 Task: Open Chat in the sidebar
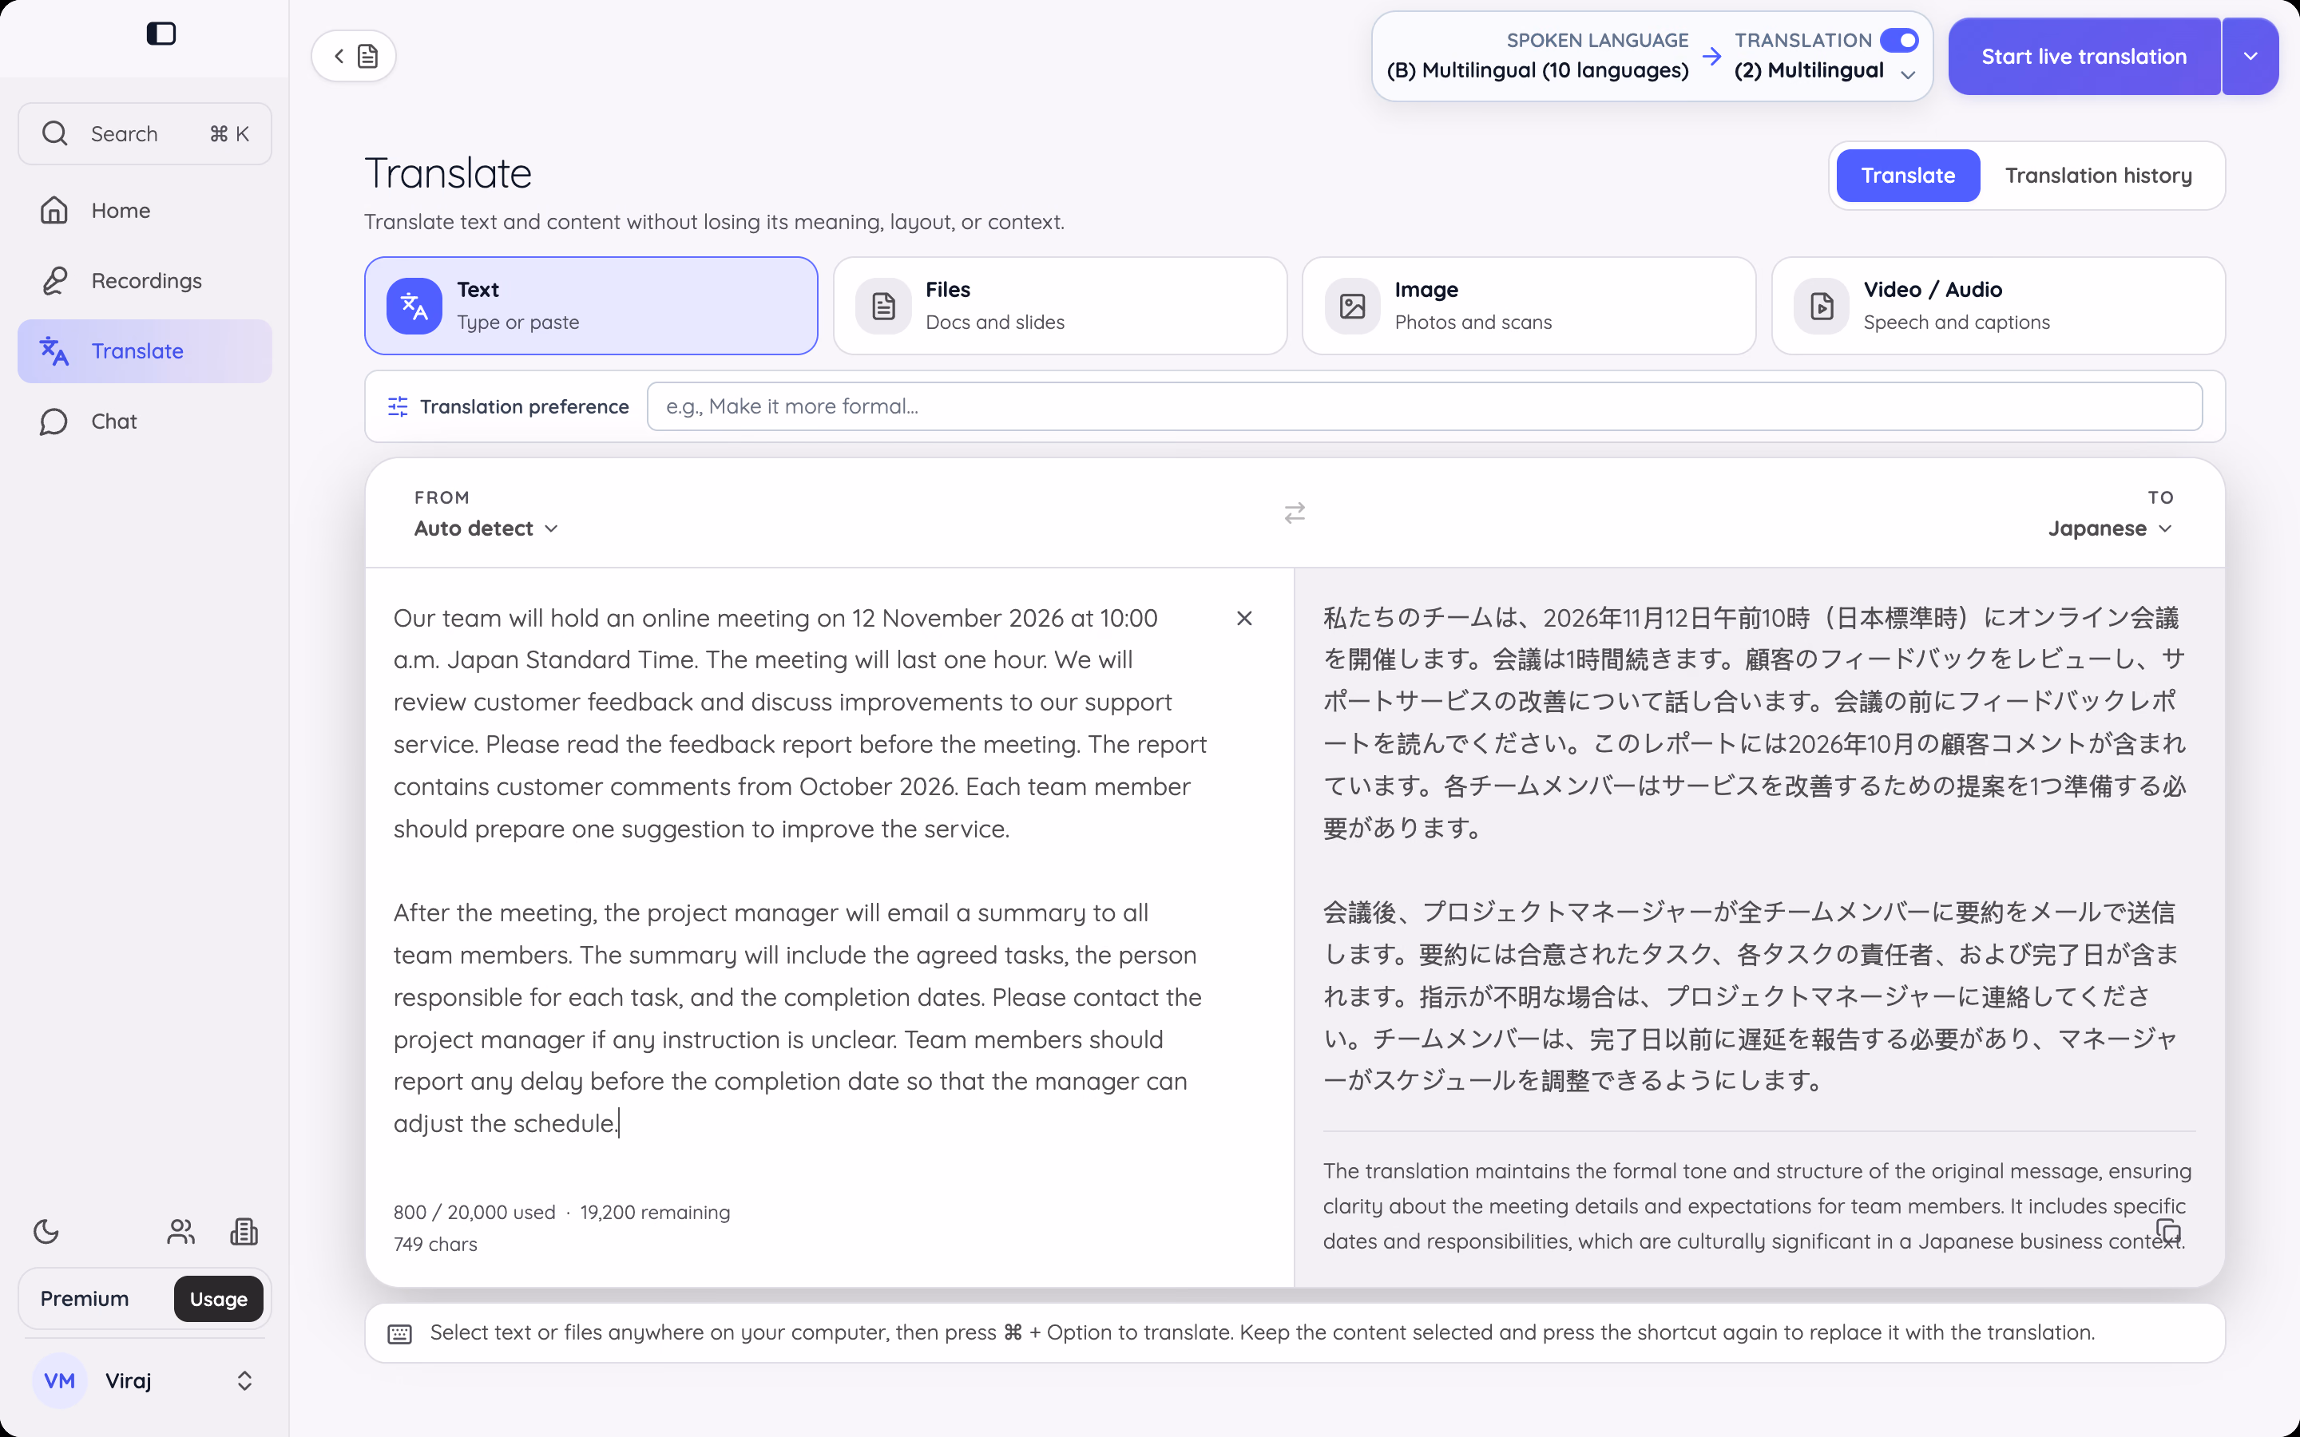pos(145,421)
